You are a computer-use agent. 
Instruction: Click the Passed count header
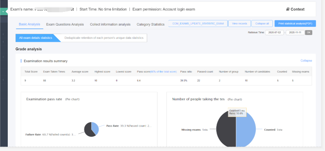point(205,72)
